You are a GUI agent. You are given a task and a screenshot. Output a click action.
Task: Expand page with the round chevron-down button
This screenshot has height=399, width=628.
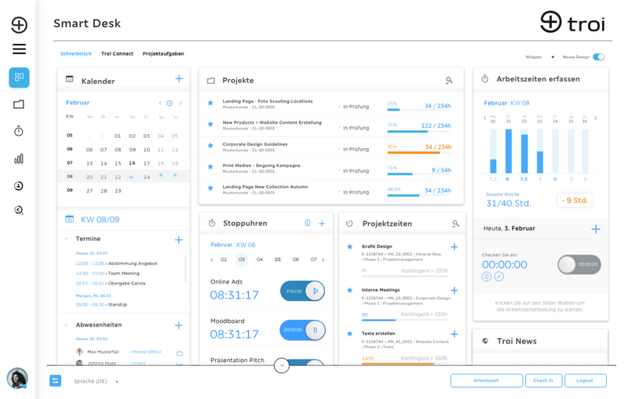pos(282,365)
